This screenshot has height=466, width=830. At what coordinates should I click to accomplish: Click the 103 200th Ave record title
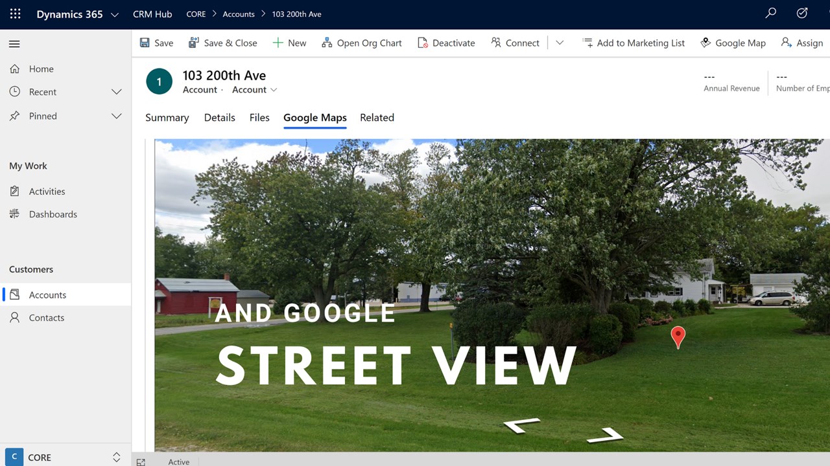click(x=224, y=75)
